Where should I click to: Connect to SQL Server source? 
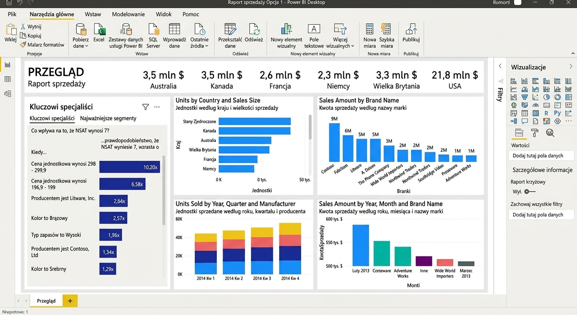point(153,36)
